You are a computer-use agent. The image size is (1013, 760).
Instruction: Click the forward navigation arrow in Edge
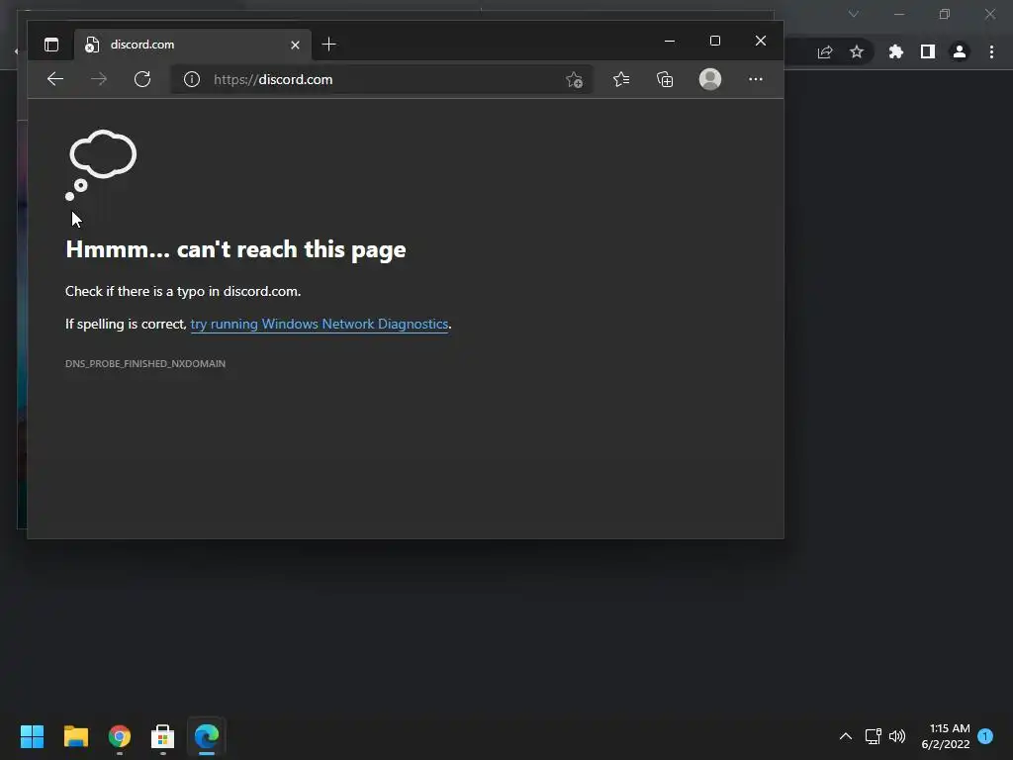click(99, 79)
